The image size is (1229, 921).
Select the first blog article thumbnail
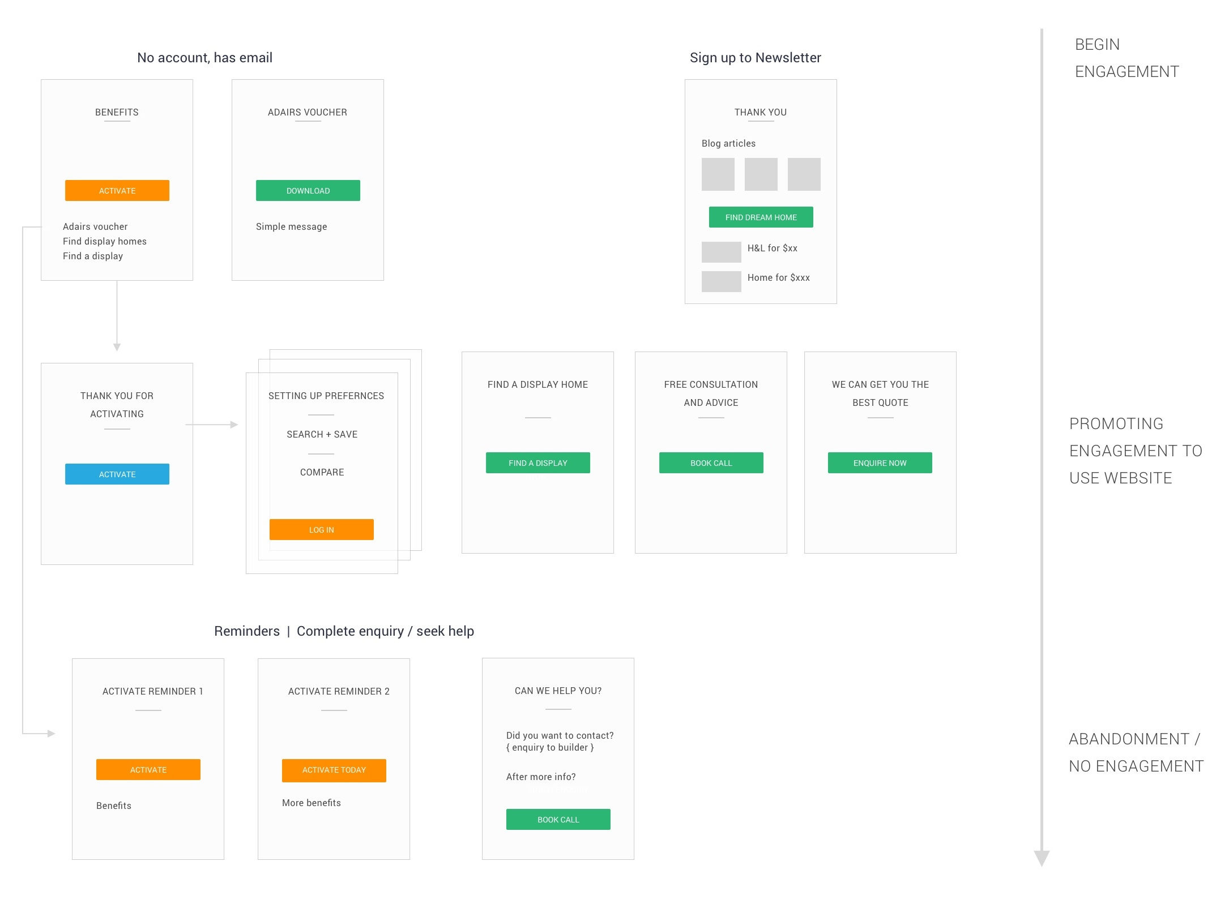tap(718, 174)
